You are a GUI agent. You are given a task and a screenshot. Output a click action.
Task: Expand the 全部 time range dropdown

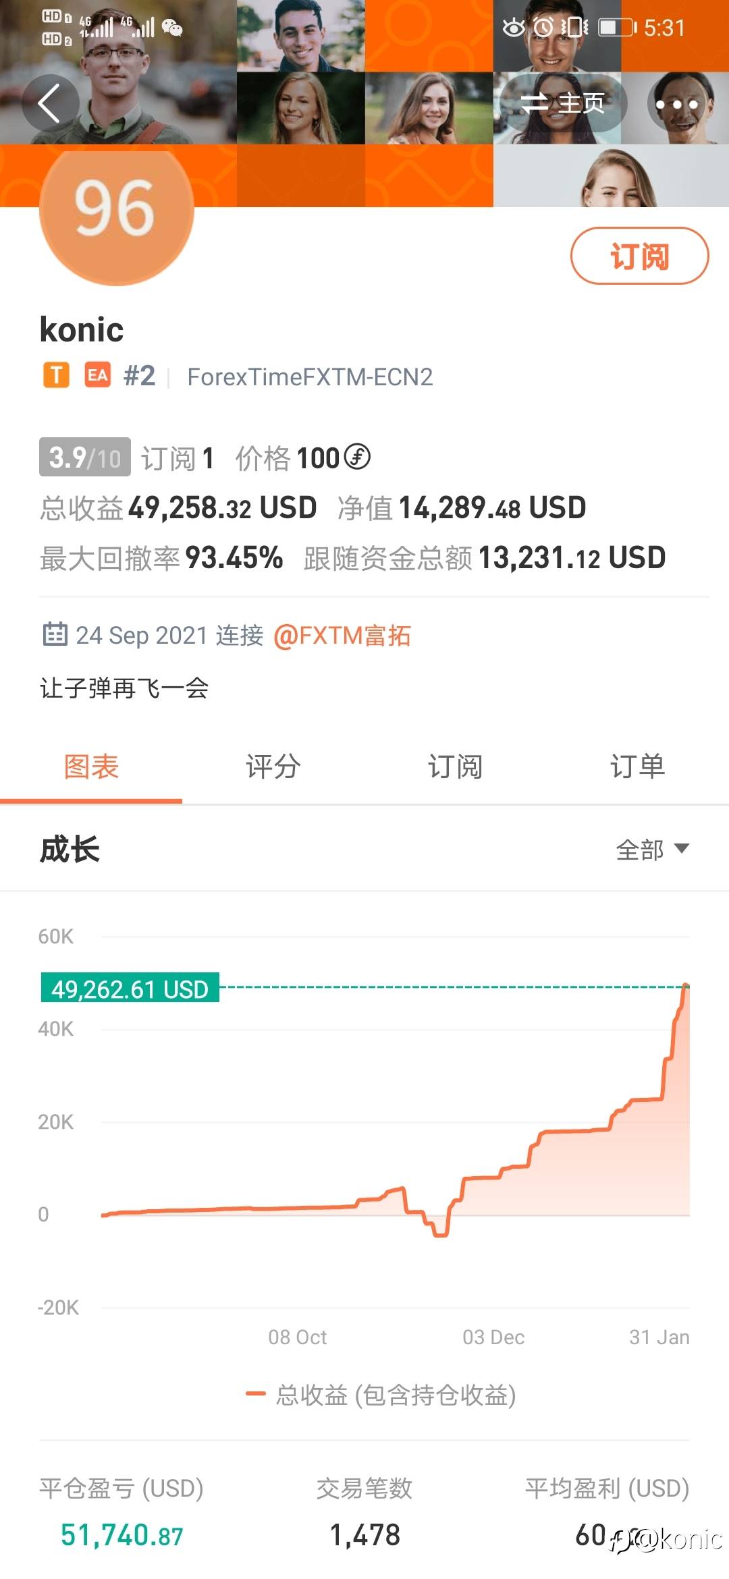(x=652, y=849)
